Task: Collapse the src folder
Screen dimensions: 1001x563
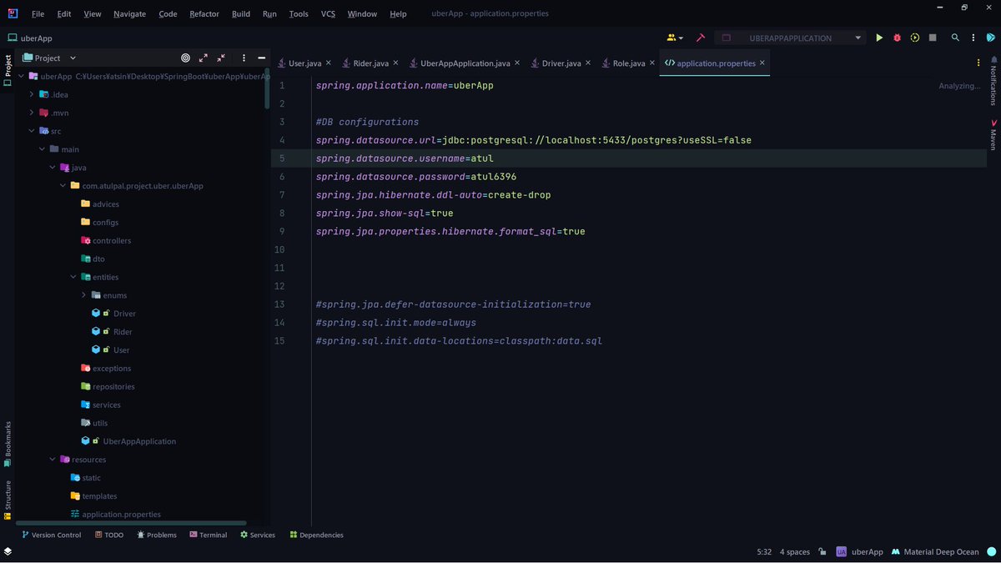Action: 32,131
